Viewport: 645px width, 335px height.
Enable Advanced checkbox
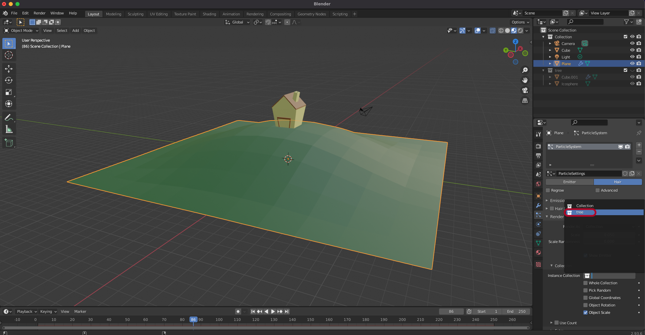point(598,190)
